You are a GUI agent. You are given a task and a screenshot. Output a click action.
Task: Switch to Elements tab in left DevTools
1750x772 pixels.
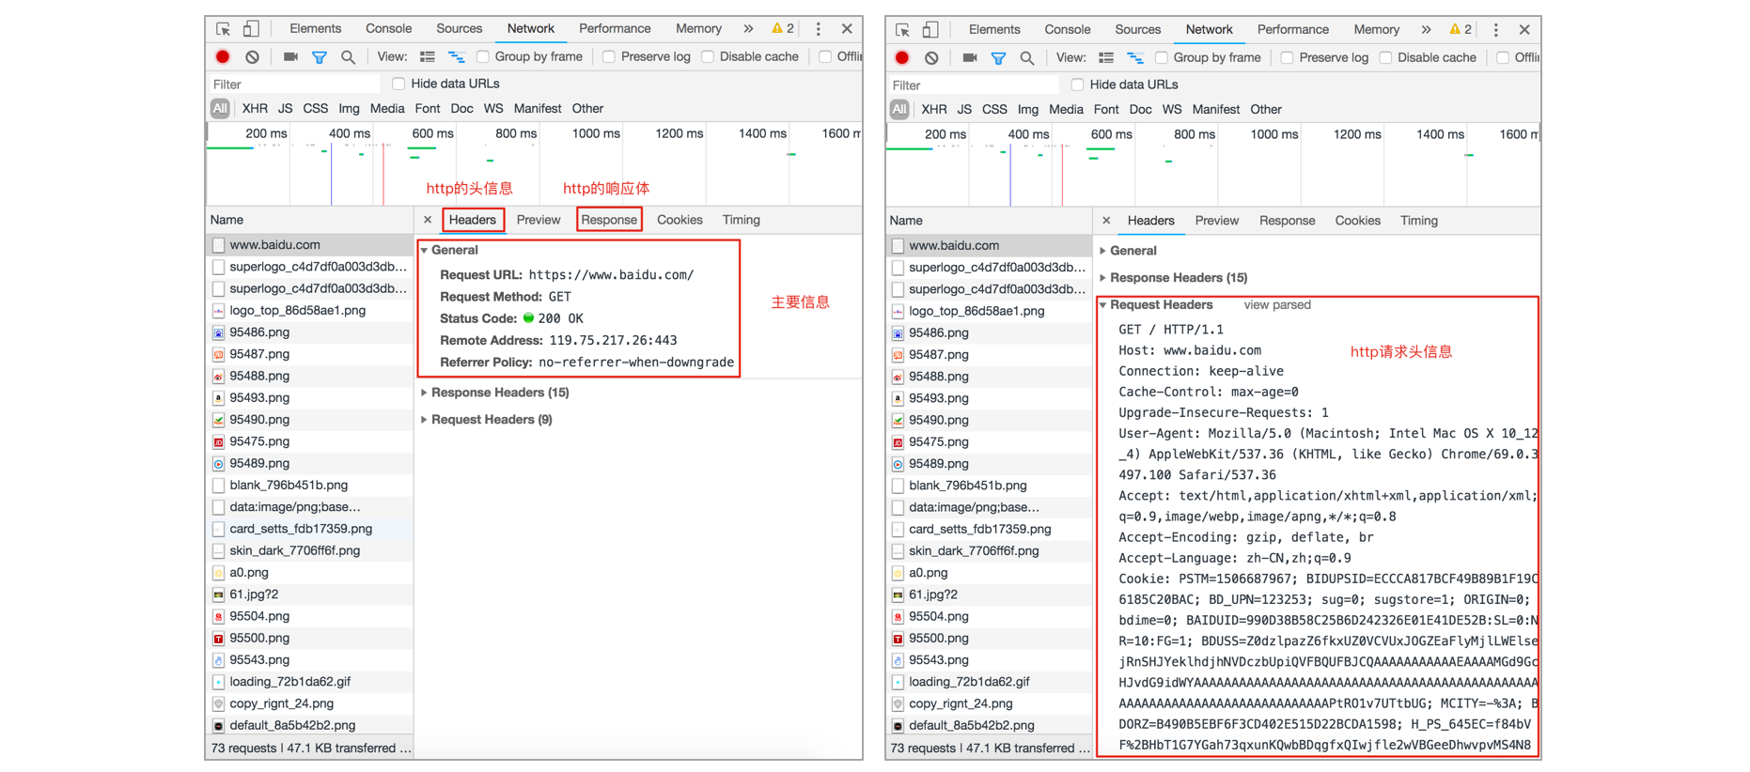pos(315,29)
